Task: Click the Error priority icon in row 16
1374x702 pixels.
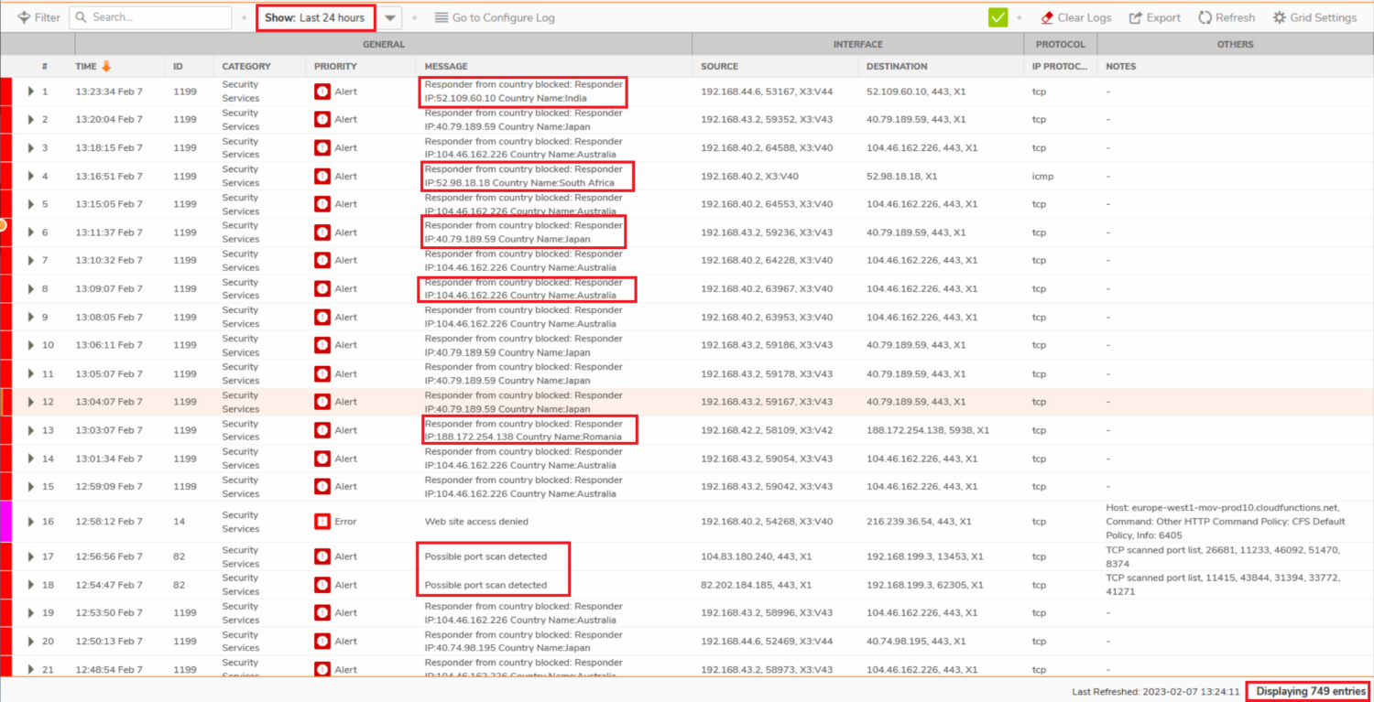Action: pos(322,522)
